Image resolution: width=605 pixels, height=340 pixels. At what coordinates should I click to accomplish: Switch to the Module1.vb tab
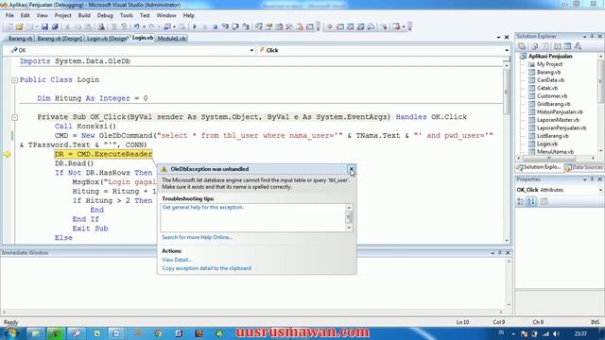pos(172,39)
